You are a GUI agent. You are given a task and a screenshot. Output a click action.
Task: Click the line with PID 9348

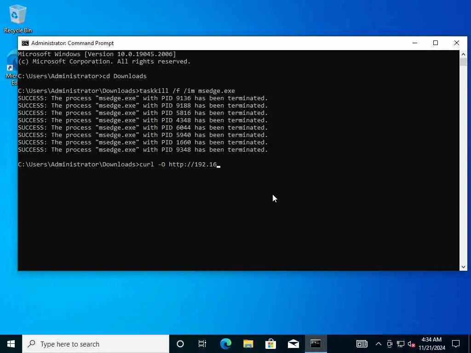point(143,150)
